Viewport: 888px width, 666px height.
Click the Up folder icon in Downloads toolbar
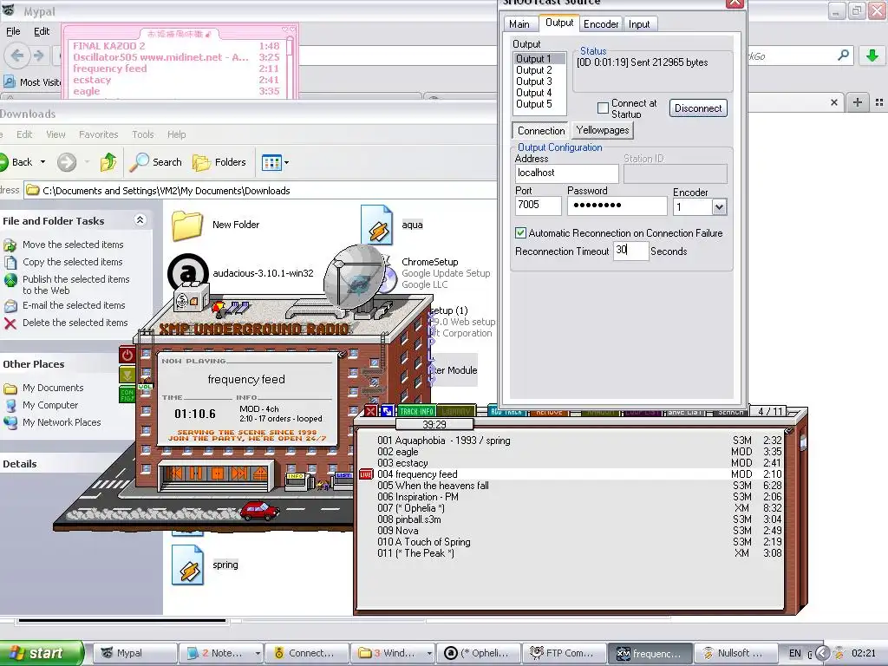coord(108,162)
